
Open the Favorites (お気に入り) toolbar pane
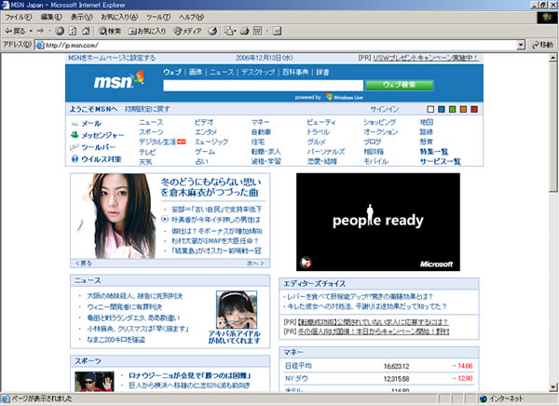[x=147, y=31]
